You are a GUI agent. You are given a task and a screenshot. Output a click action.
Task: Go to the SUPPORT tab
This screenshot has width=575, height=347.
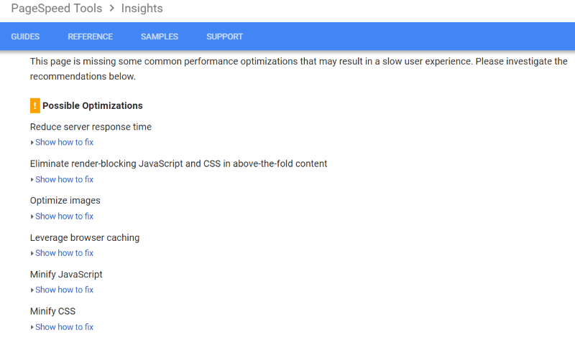[224, 37]
